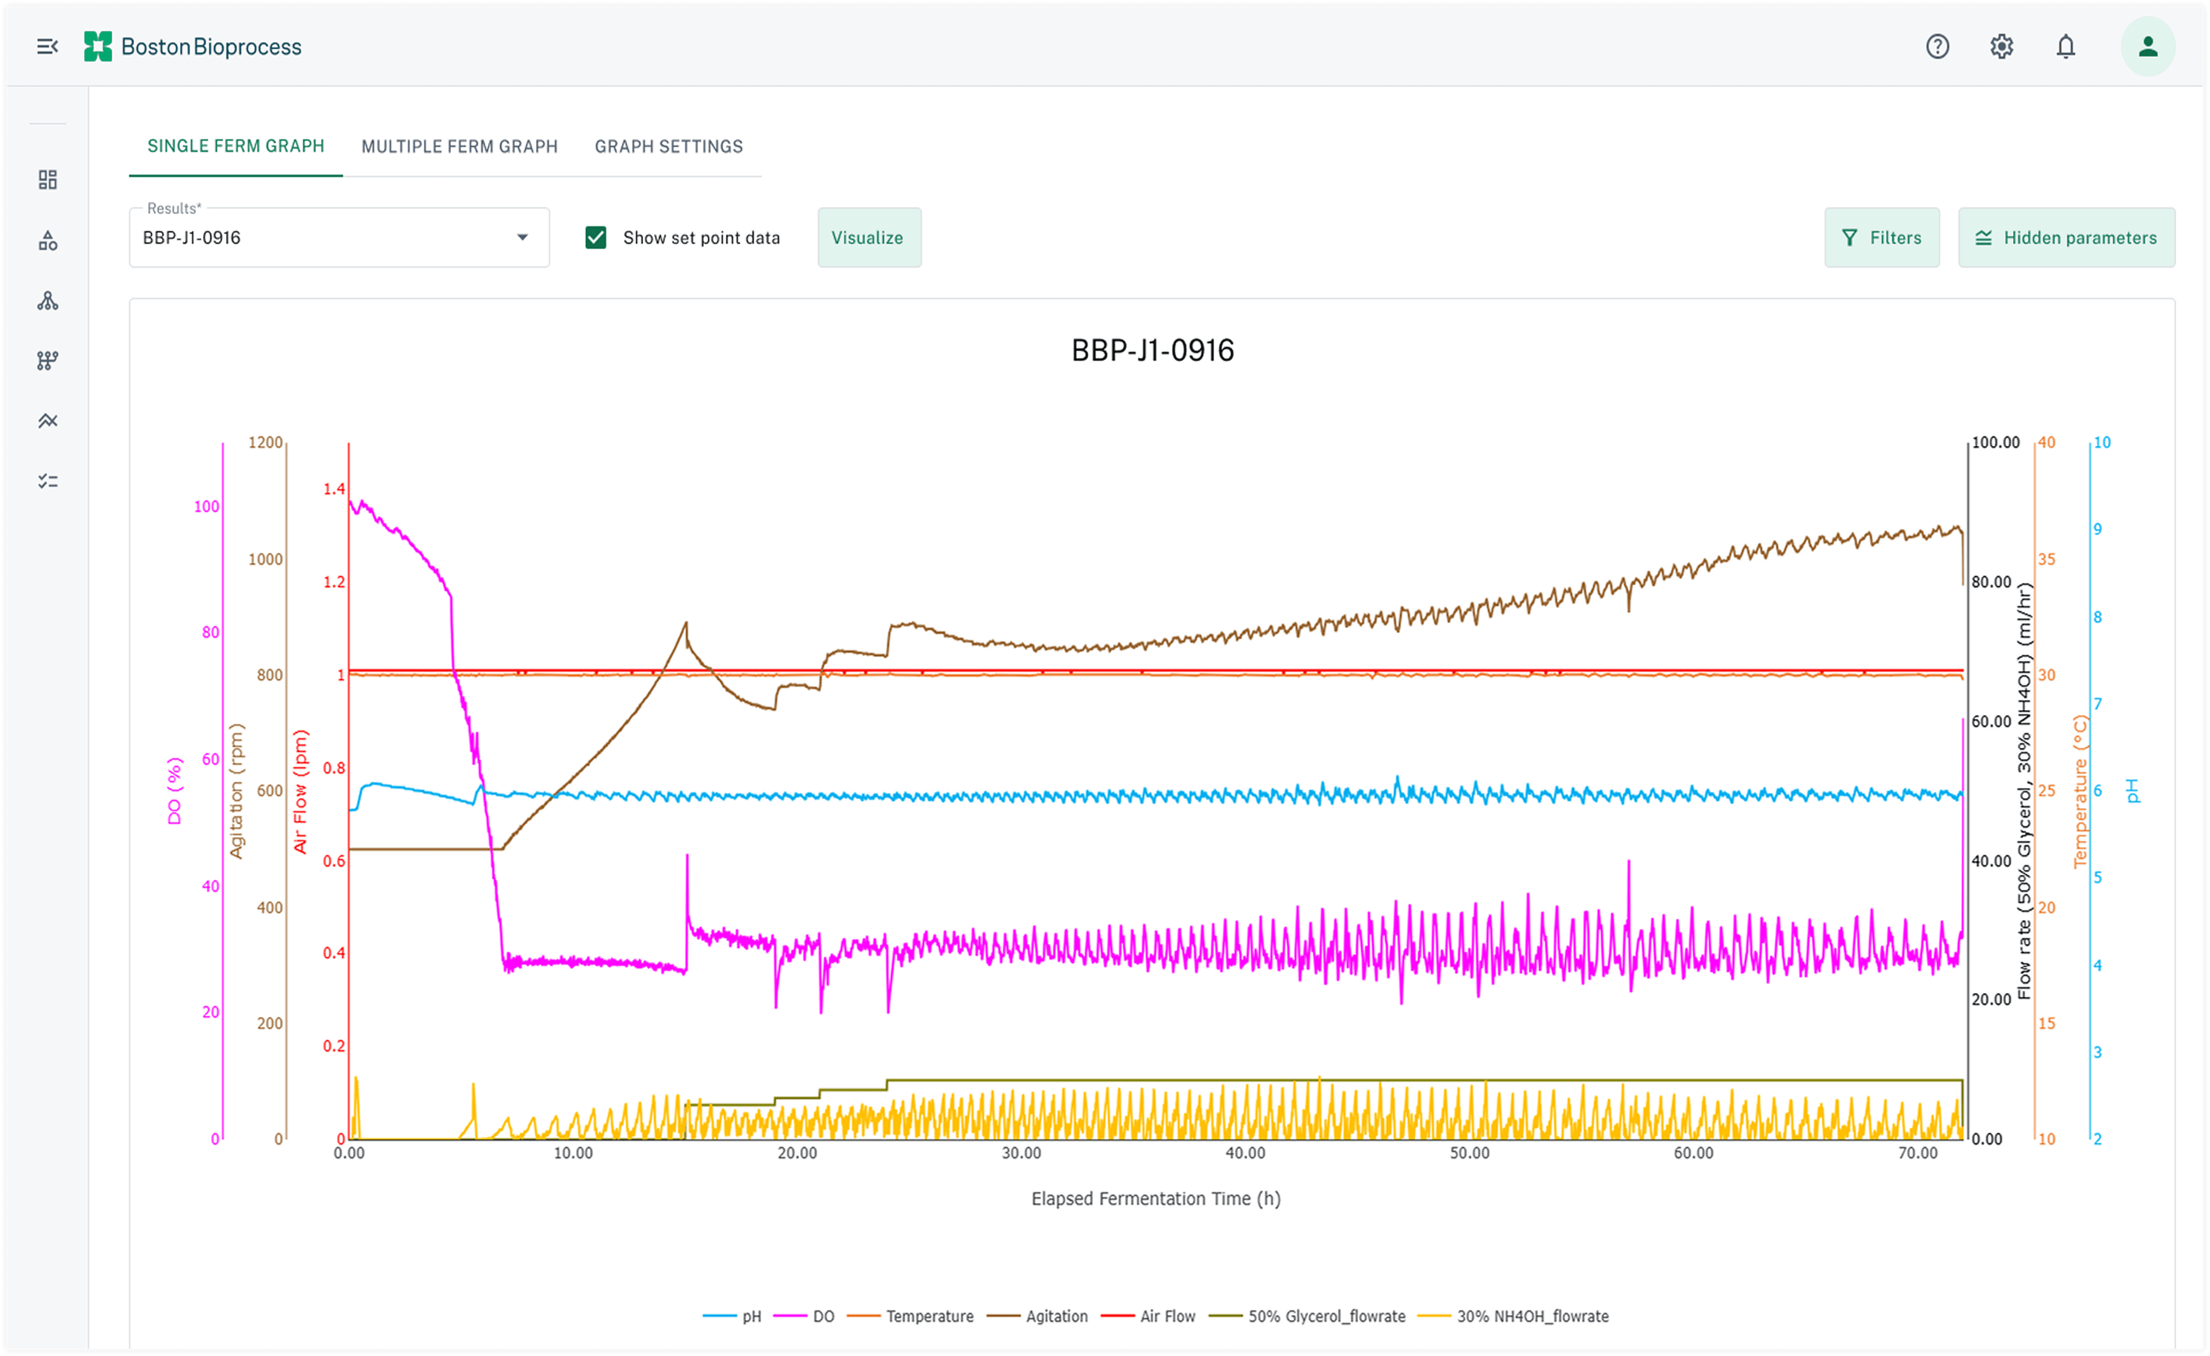Open the trend chart sidebar icon
Image resolution: width=2210 pixels, height=1356 pixels.
[48, 421]
